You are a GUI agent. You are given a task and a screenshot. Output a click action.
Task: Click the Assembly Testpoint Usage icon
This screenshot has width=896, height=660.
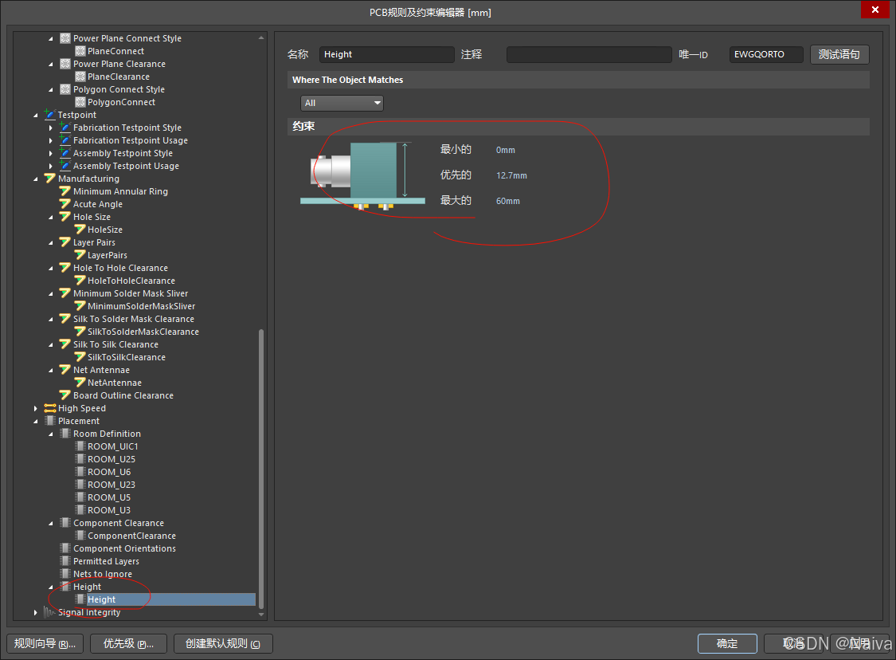pyautogui.click(x=65, y=166)
